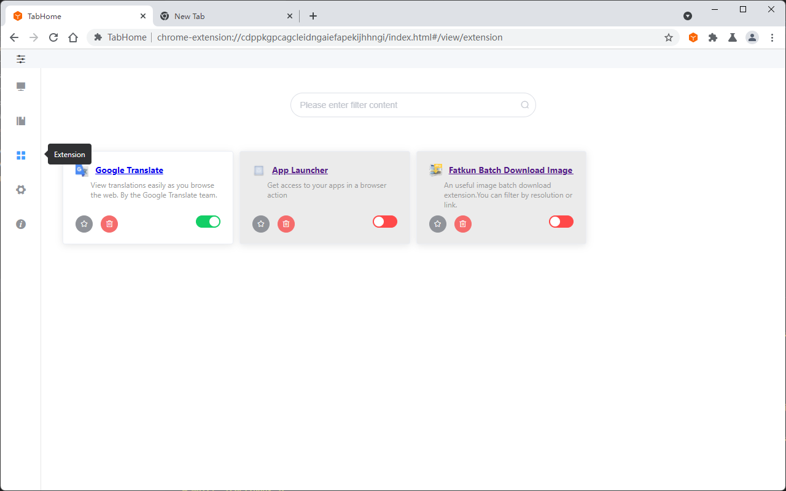Select the TabHome browser tab
This screenshot has width=786, height=491.
click(80, 16)
